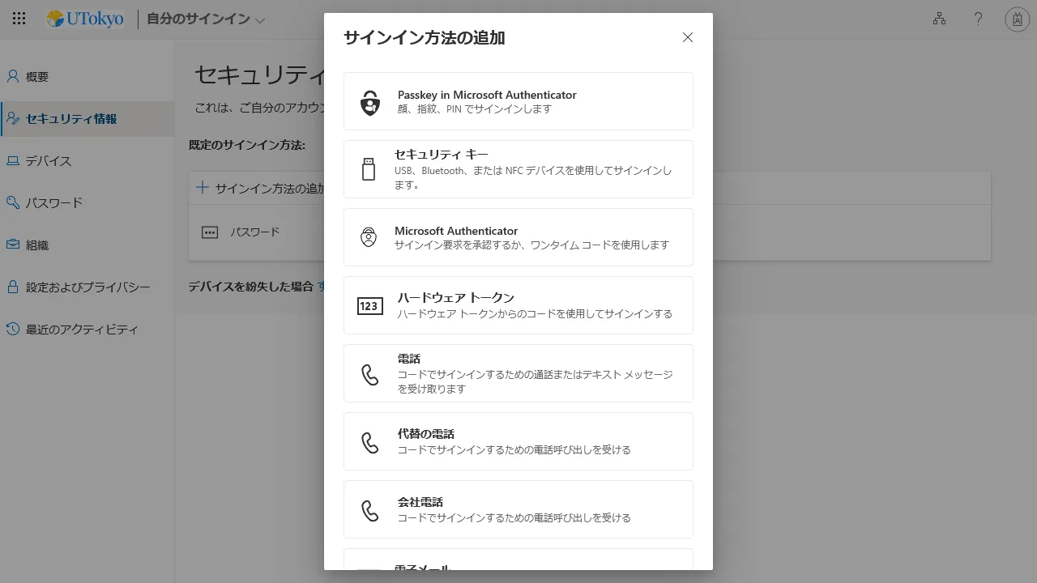
Task: Open 組織 page from the sidebar
Action: (x=37, y=245)
